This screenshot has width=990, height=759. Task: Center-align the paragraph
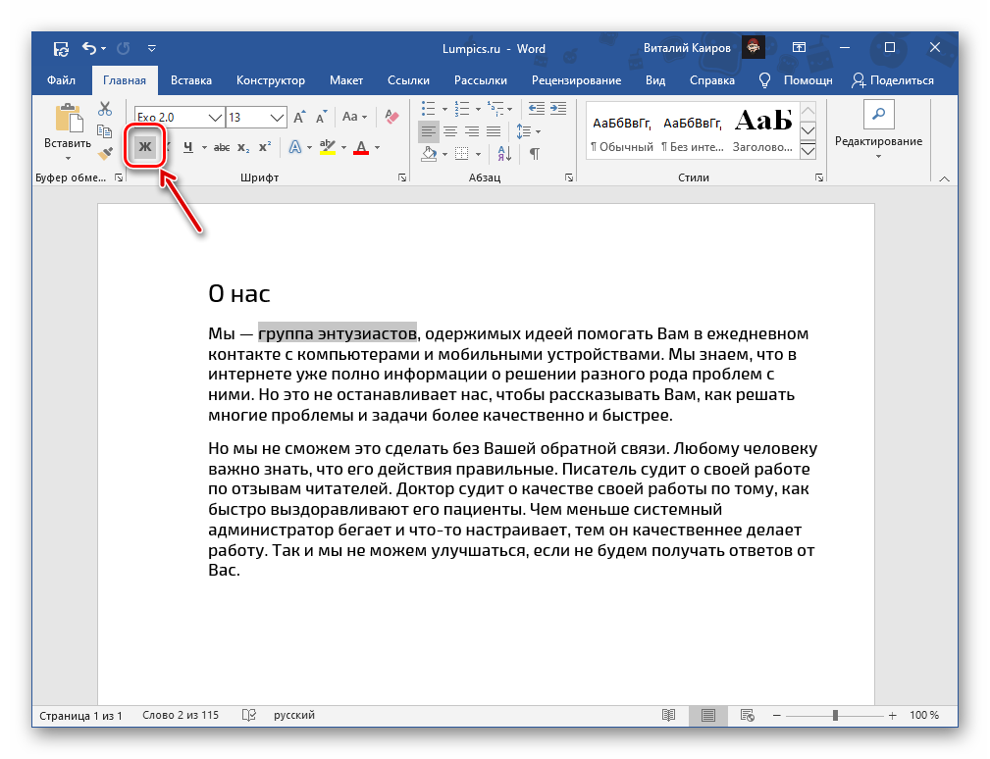450,131
